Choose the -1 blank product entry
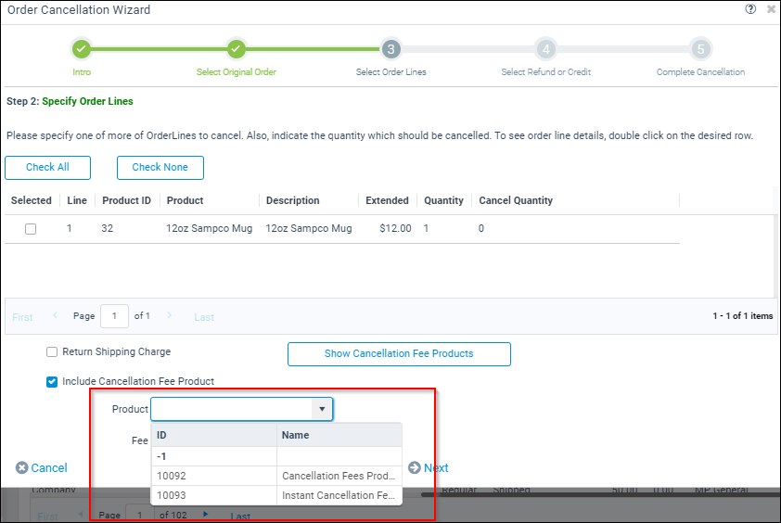Image resolution: width=781 pixels, height=523 pixels. 276,456
